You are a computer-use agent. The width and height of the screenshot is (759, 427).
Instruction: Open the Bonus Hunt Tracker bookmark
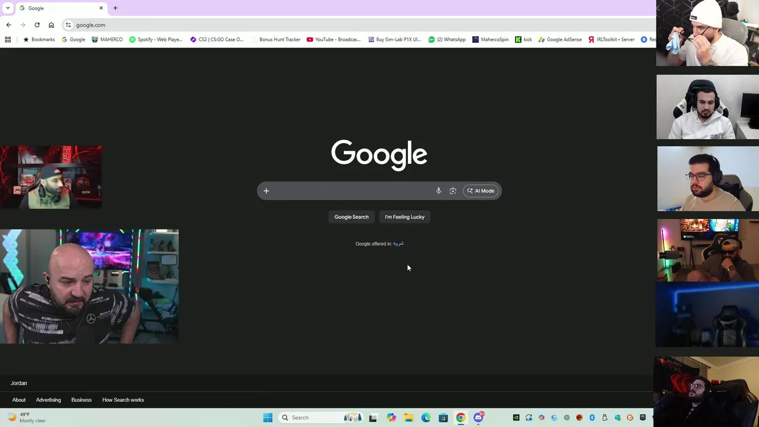[x=276, y=40]
